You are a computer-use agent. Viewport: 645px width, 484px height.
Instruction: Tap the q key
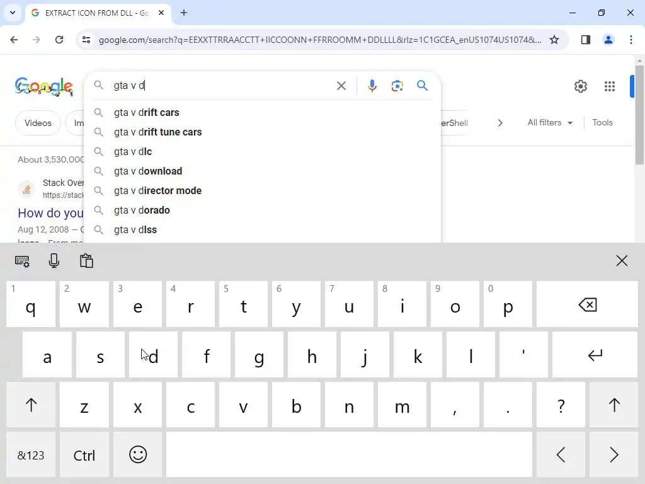click(31, 304)
